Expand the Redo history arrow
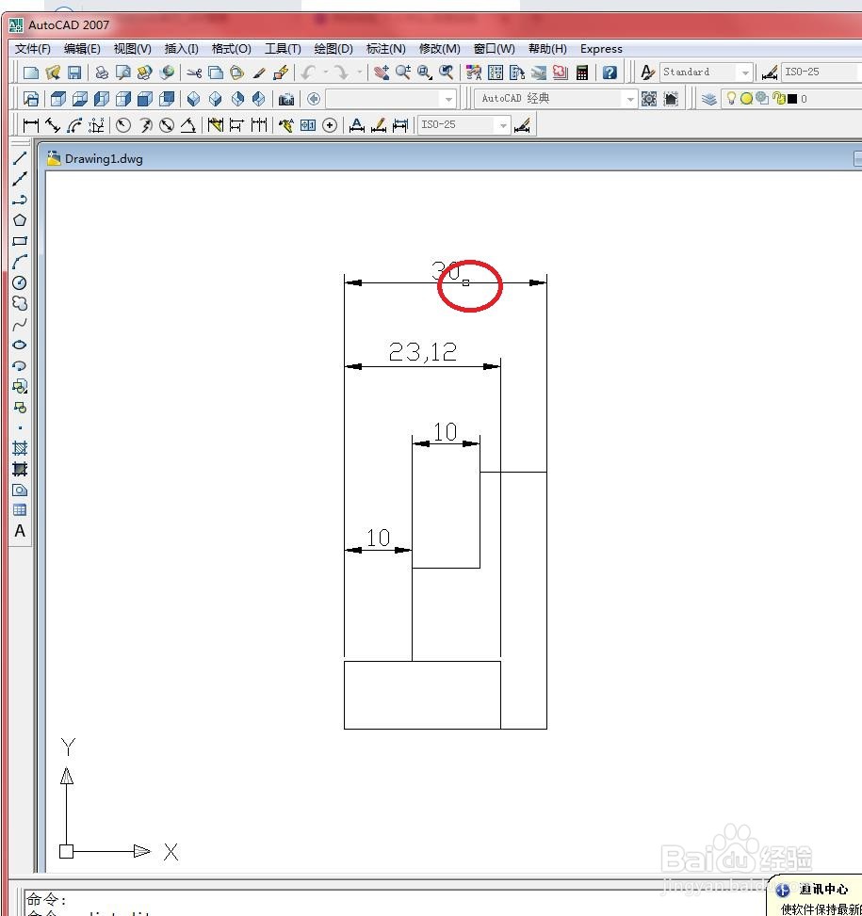This screenshot has height=916, width=862. pos(359,72)
